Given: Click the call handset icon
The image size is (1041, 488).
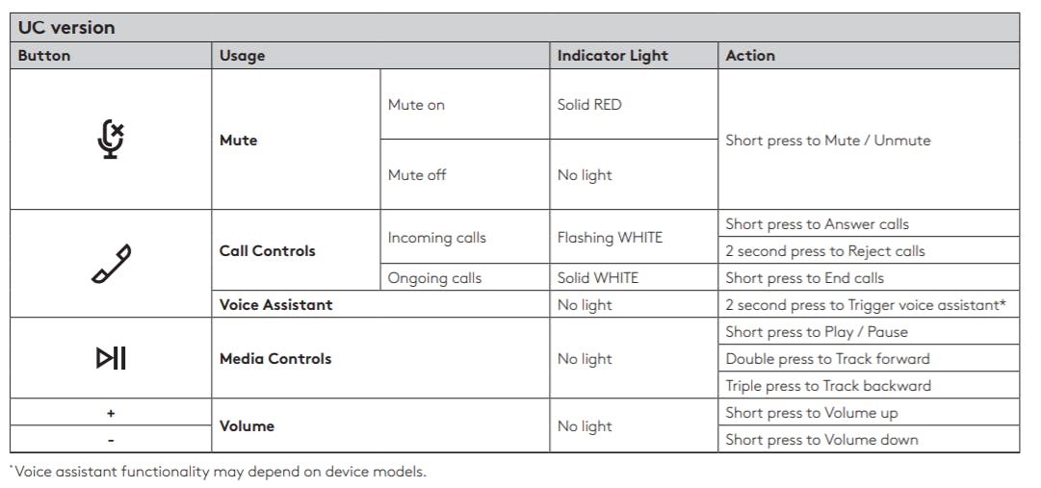Looking at the screenshot, I should click(112, 264).
